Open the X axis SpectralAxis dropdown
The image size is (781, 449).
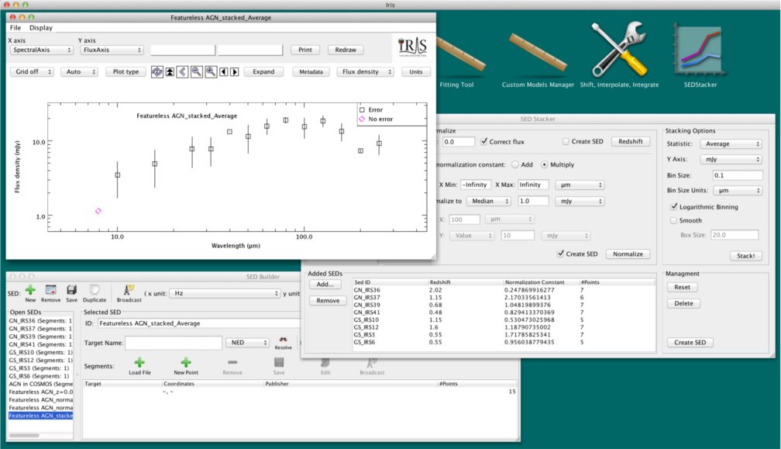pos(41,50)
